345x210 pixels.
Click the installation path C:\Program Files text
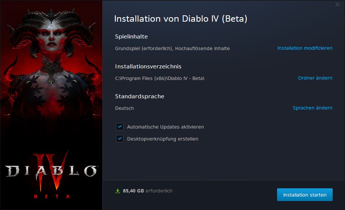click(x=160, y=78)
